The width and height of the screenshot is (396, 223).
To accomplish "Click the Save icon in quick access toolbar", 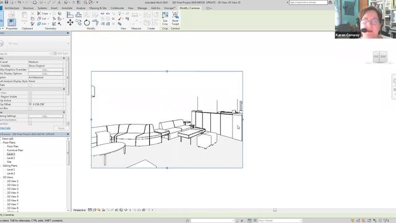I will pyautogui.click(x=7, y=2).
